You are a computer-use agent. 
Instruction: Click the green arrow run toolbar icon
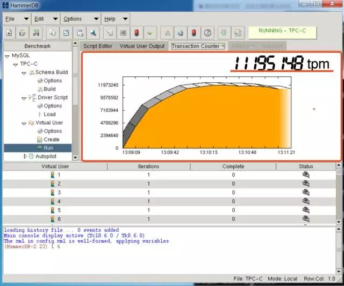[x=150, y=33]
